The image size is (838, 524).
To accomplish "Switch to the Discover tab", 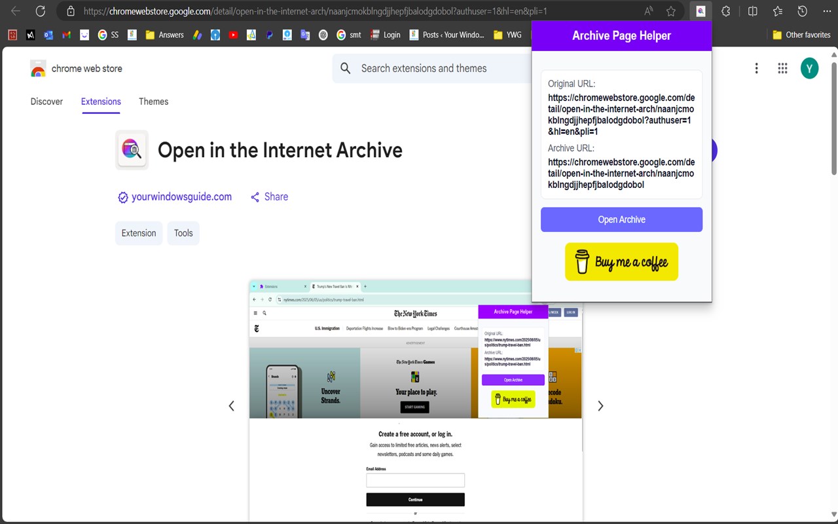I will (x=47, y=102).
